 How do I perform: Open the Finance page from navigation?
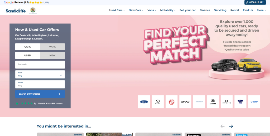(x=205, y=10)
